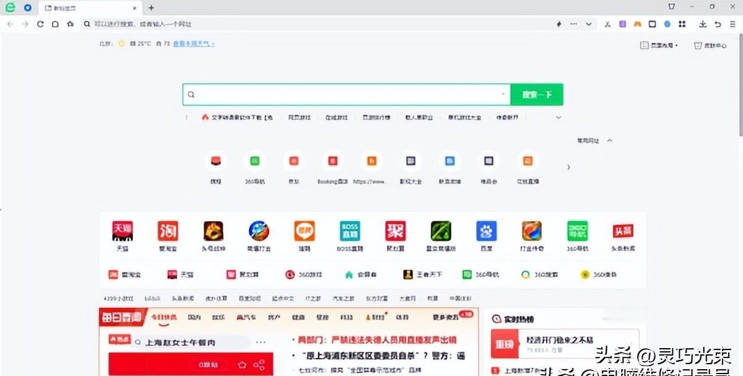Click the orange game controller extension icon
The image size is (743, 376).
coord(637,24)
